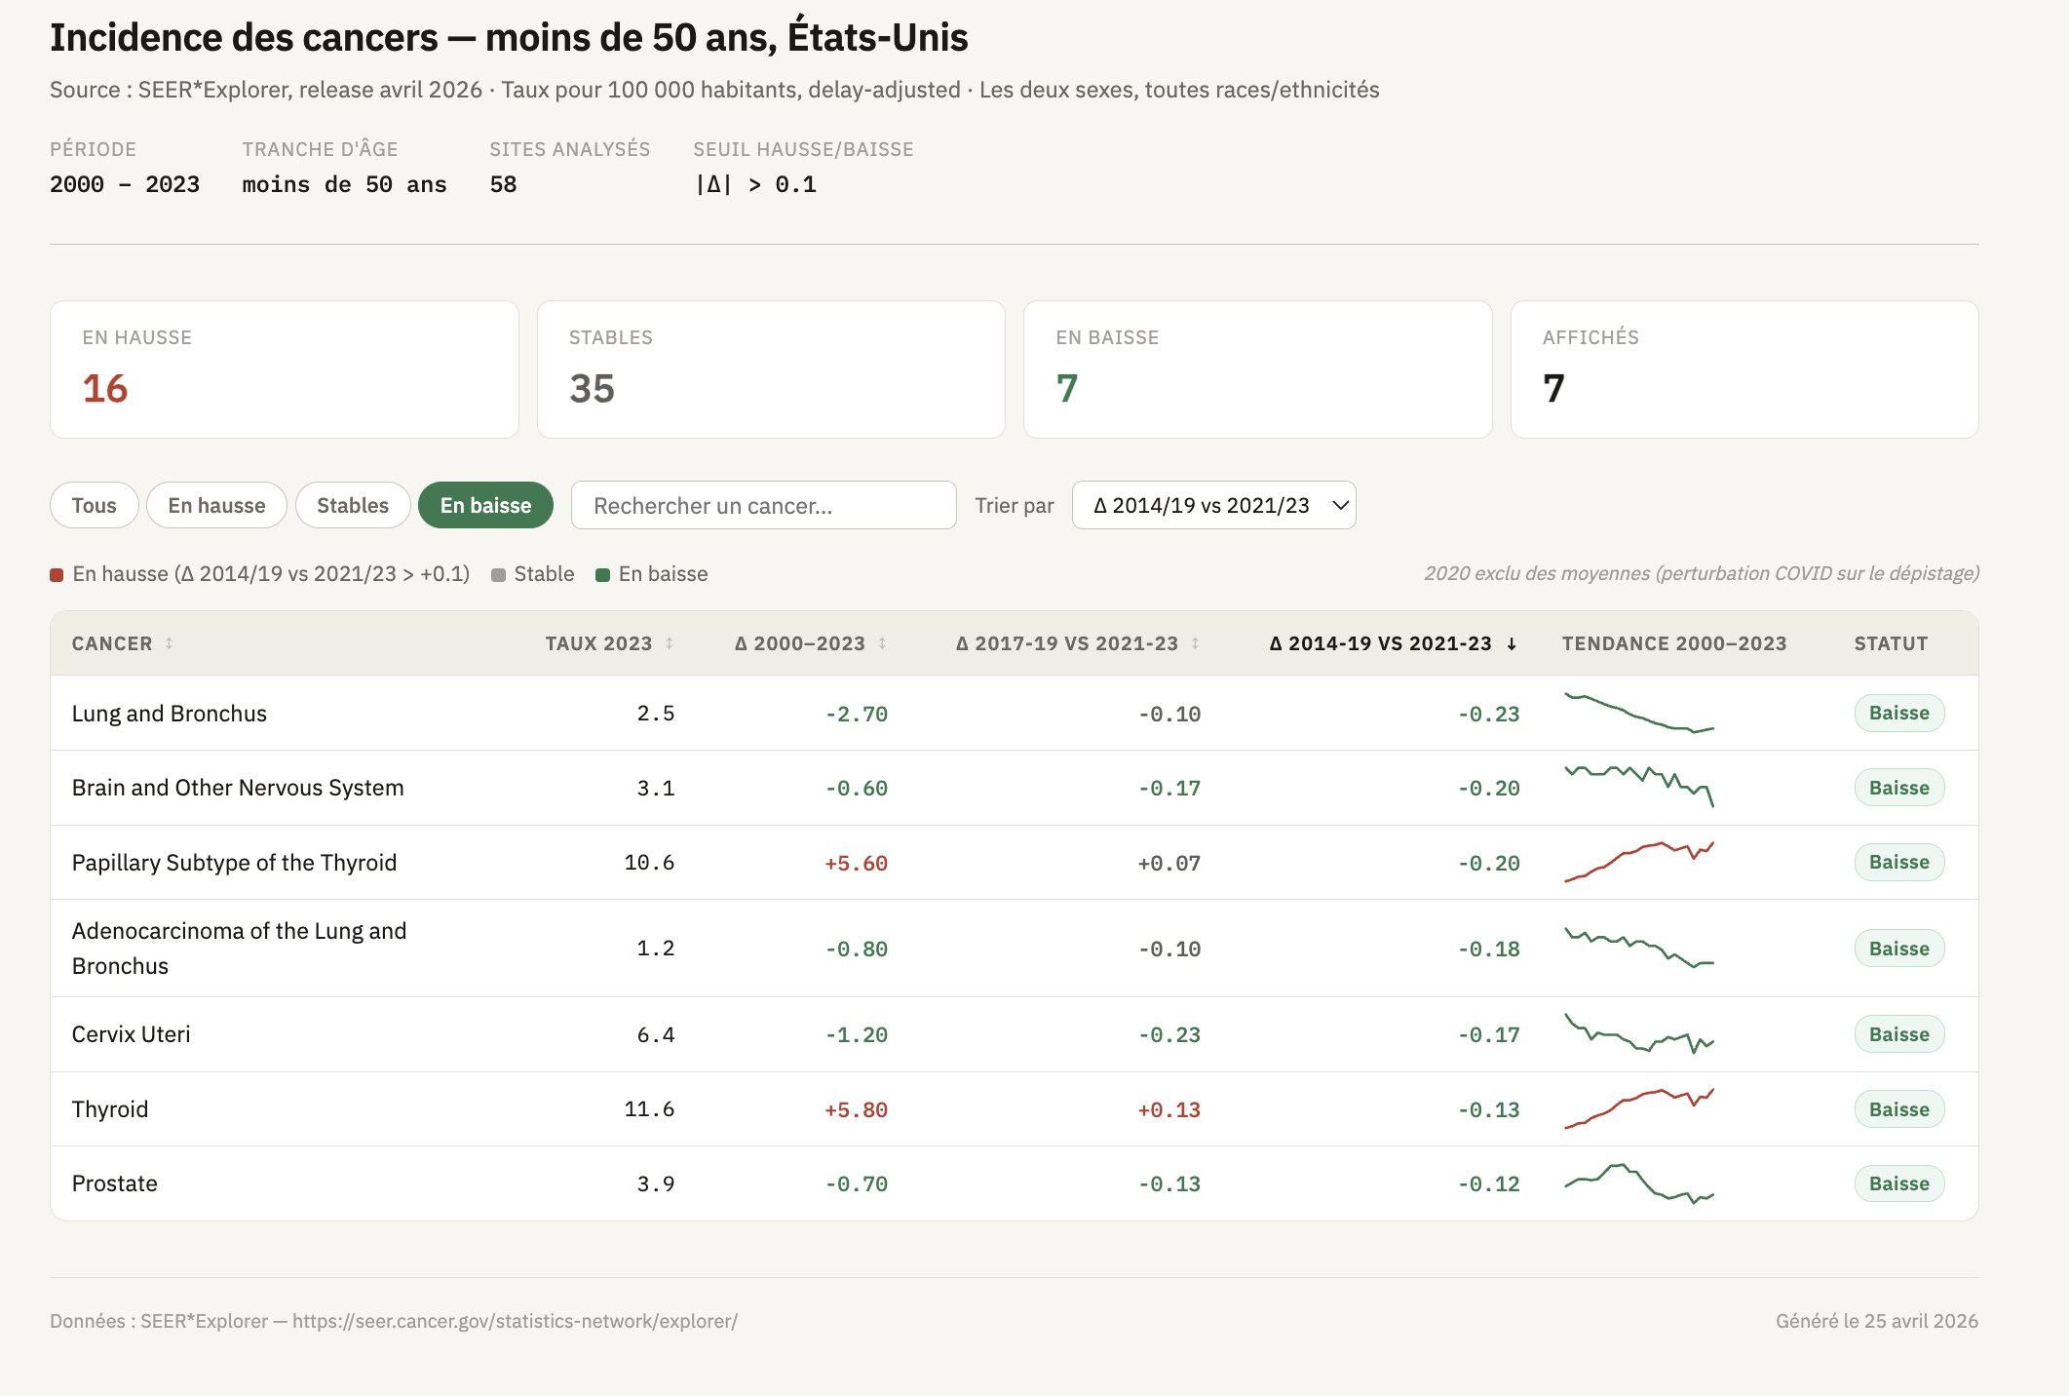Activate the En hausse filter
2069x1396 pixels.
pos(216,505)
